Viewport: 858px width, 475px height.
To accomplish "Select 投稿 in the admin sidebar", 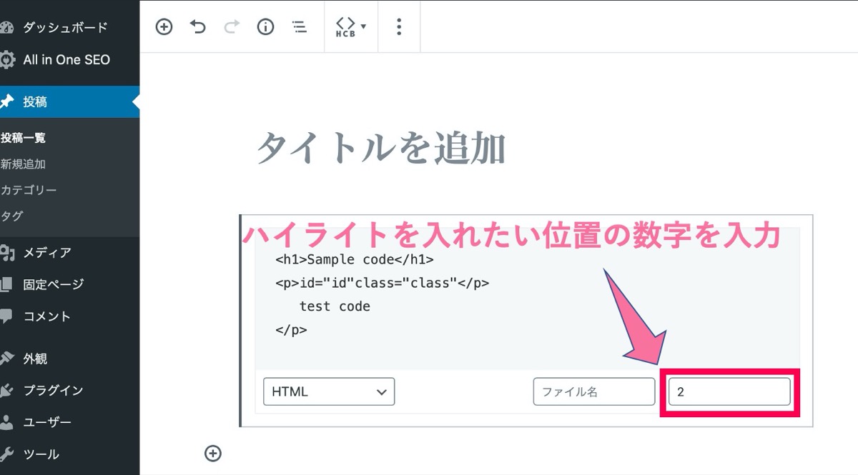I will coord(70,101).
